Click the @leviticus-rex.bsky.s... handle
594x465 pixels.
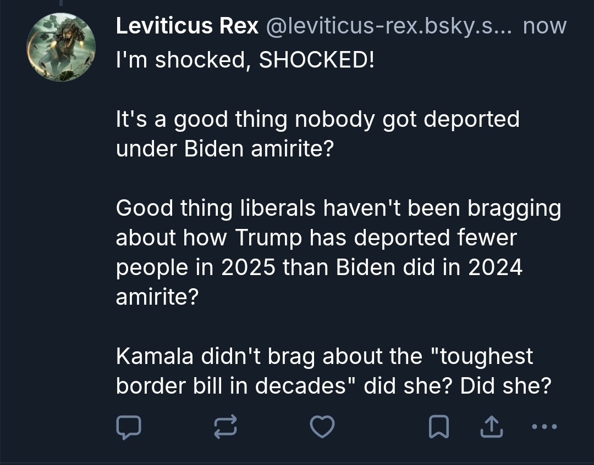389,26
